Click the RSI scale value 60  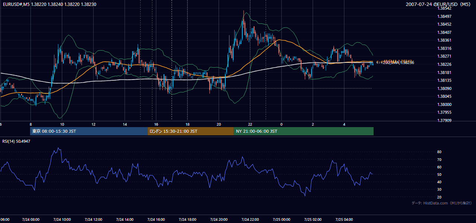click(439, 167)
